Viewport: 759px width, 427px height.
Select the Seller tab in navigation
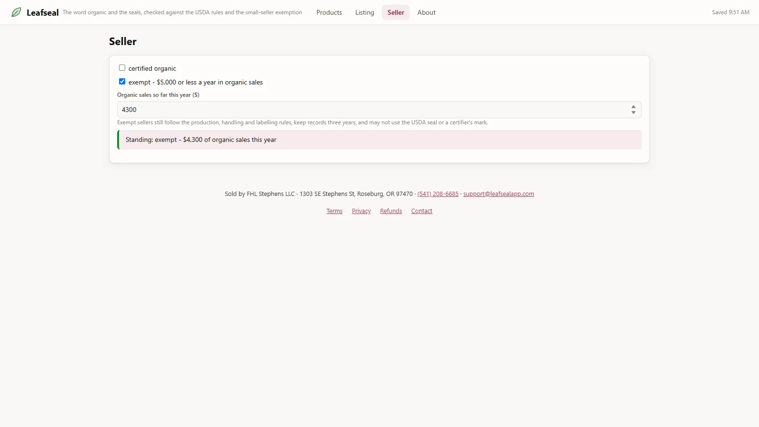[x=396, y=12]
